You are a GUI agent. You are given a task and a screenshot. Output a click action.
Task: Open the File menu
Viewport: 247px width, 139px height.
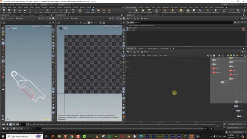[3, 5]
